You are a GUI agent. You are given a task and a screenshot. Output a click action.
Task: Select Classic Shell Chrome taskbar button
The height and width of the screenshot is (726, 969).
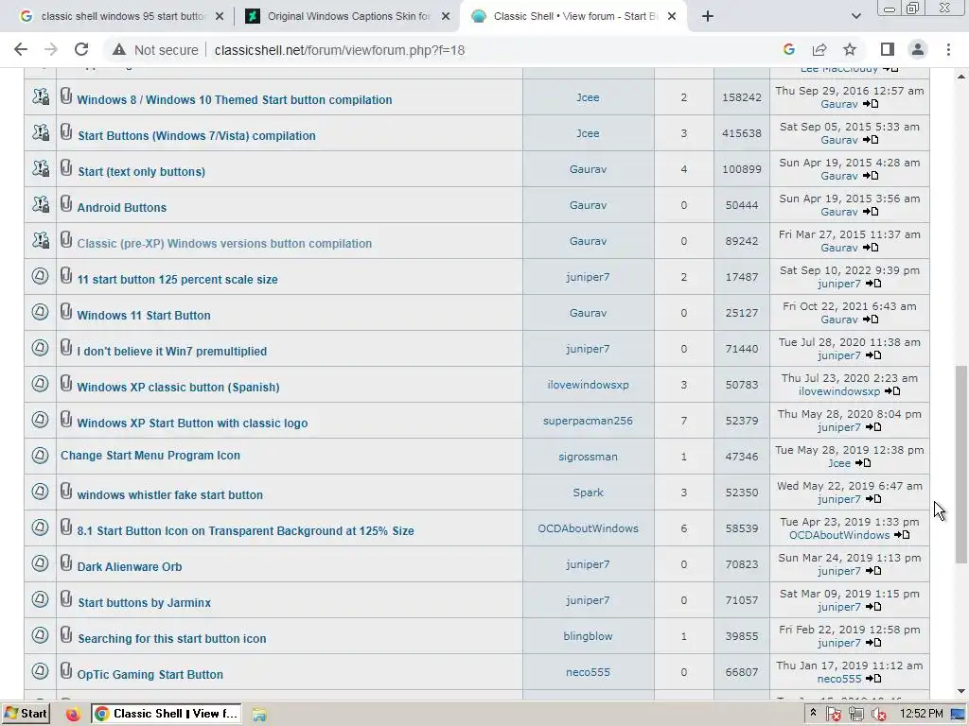coord(167,714)
